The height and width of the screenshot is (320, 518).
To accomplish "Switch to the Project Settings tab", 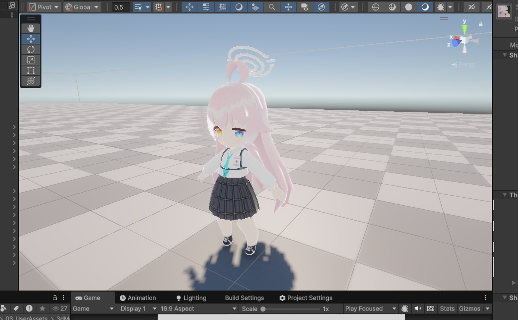I will [305, 298].
